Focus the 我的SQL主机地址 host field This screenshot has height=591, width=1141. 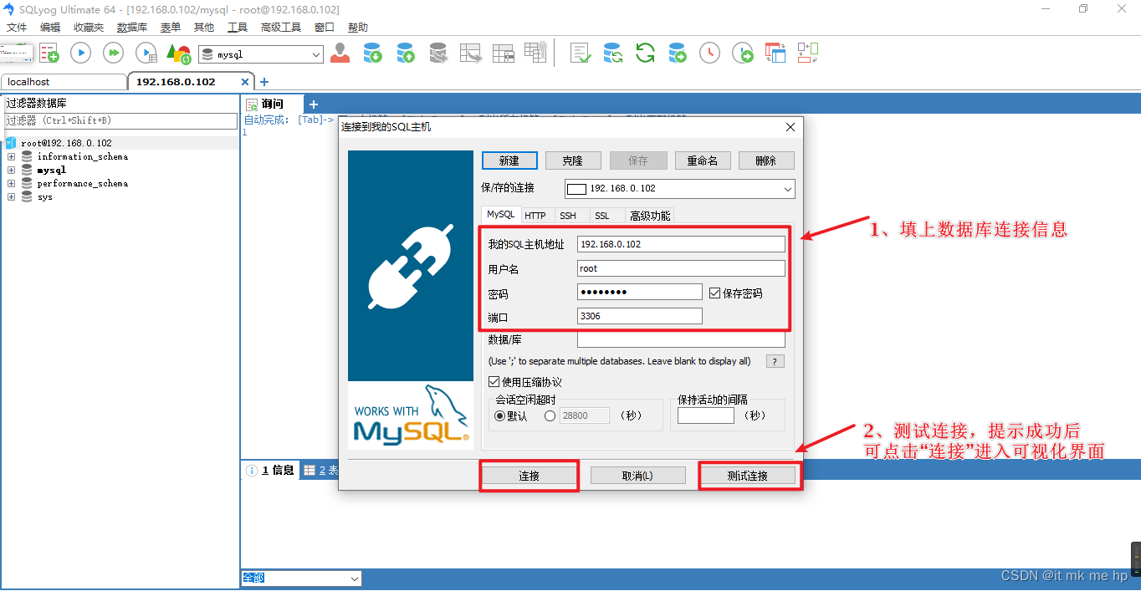point(681,244)
